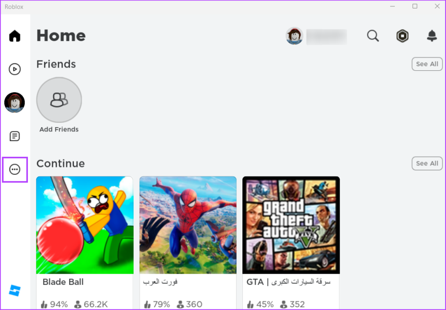
Task: Click the Blade Ball game title
Action: coord(63,282)
